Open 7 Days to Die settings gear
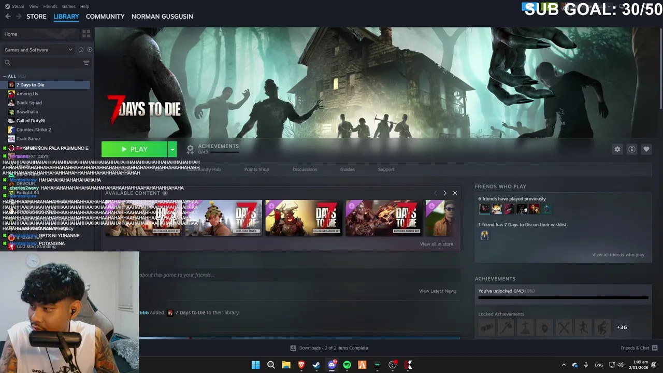Viewport: 663px width, 373px height. coord(617,149)
